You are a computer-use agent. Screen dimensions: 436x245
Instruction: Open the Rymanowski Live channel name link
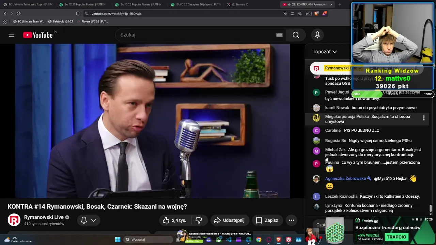click(44, 217)
